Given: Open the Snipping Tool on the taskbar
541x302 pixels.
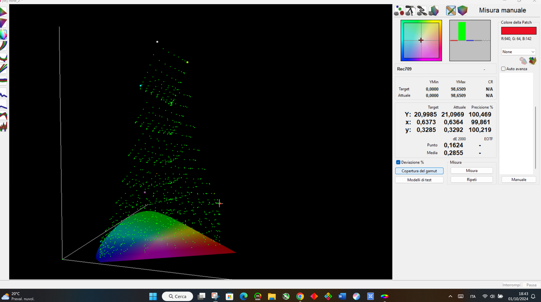Looking at the screenshot, I should [x=216, y=296].
